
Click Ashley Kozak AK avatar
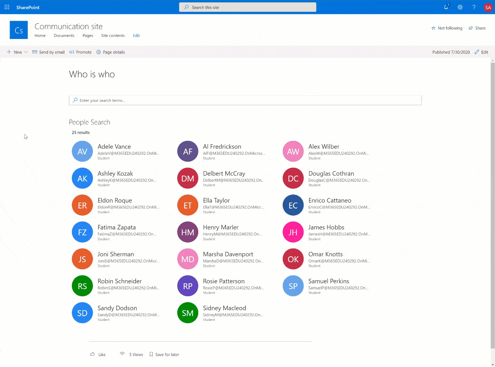click(82, 178)
